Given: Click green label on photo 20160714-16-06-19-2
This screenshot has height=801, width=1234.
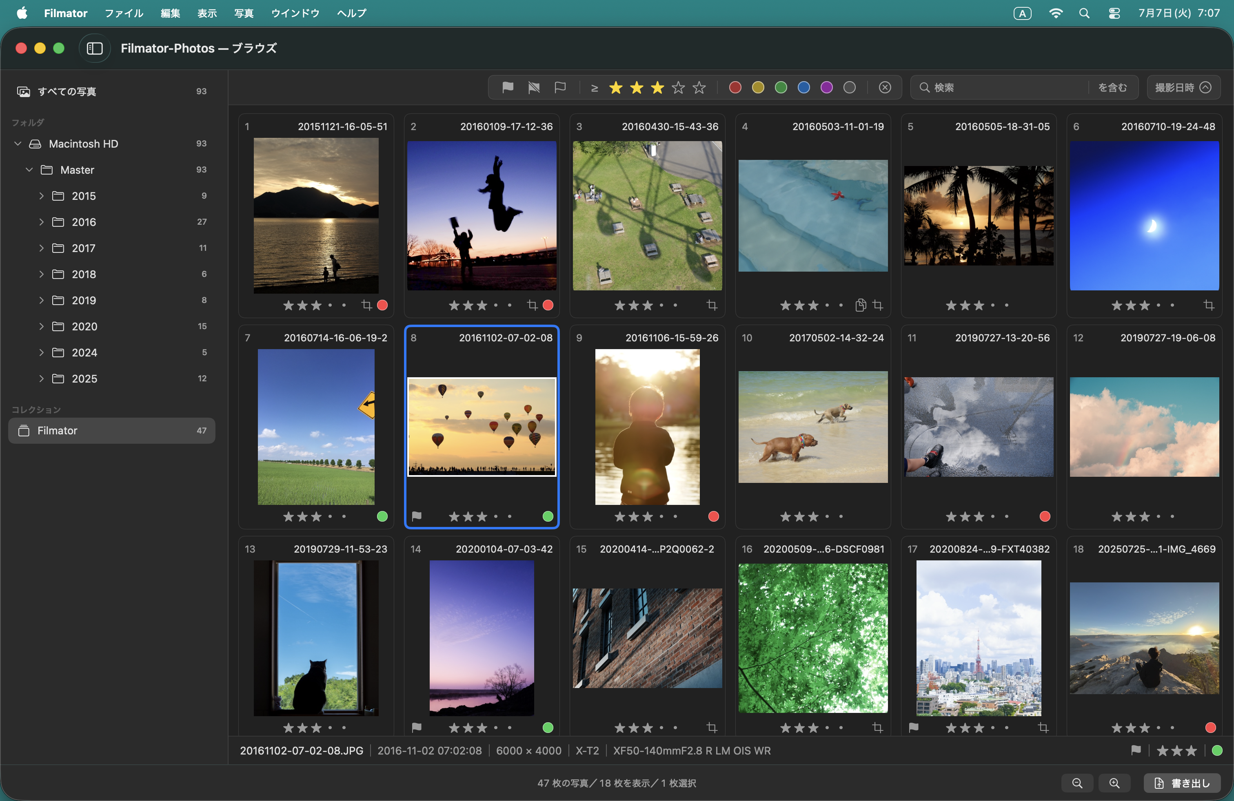Looking at the screenshot, I should (x=382, y=516).
